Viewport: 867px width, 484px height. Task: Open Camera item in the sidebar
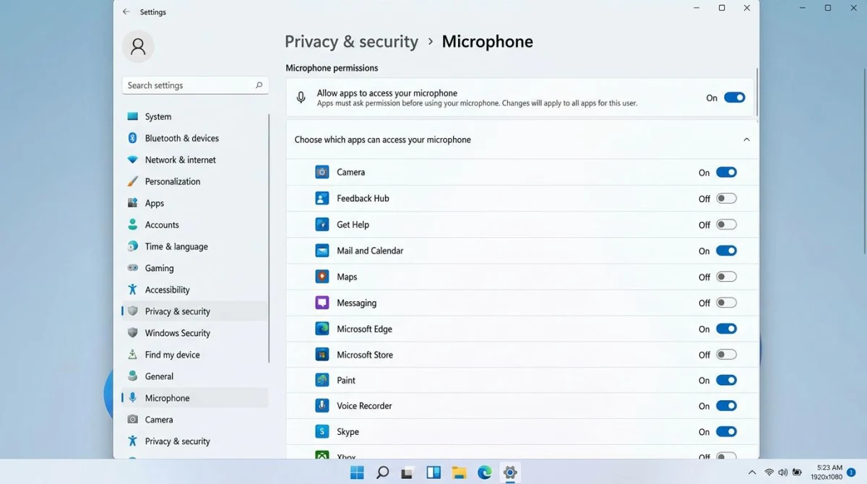point(195,420)
